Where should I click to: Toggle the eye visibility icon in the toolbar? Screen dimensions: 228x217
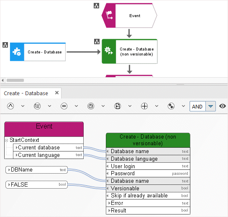pos(223,106)
